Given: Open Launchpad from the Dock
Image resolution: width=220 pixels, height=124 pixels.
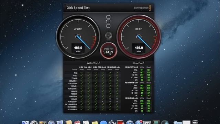Looking at the screenshot, I should [34, 123].
